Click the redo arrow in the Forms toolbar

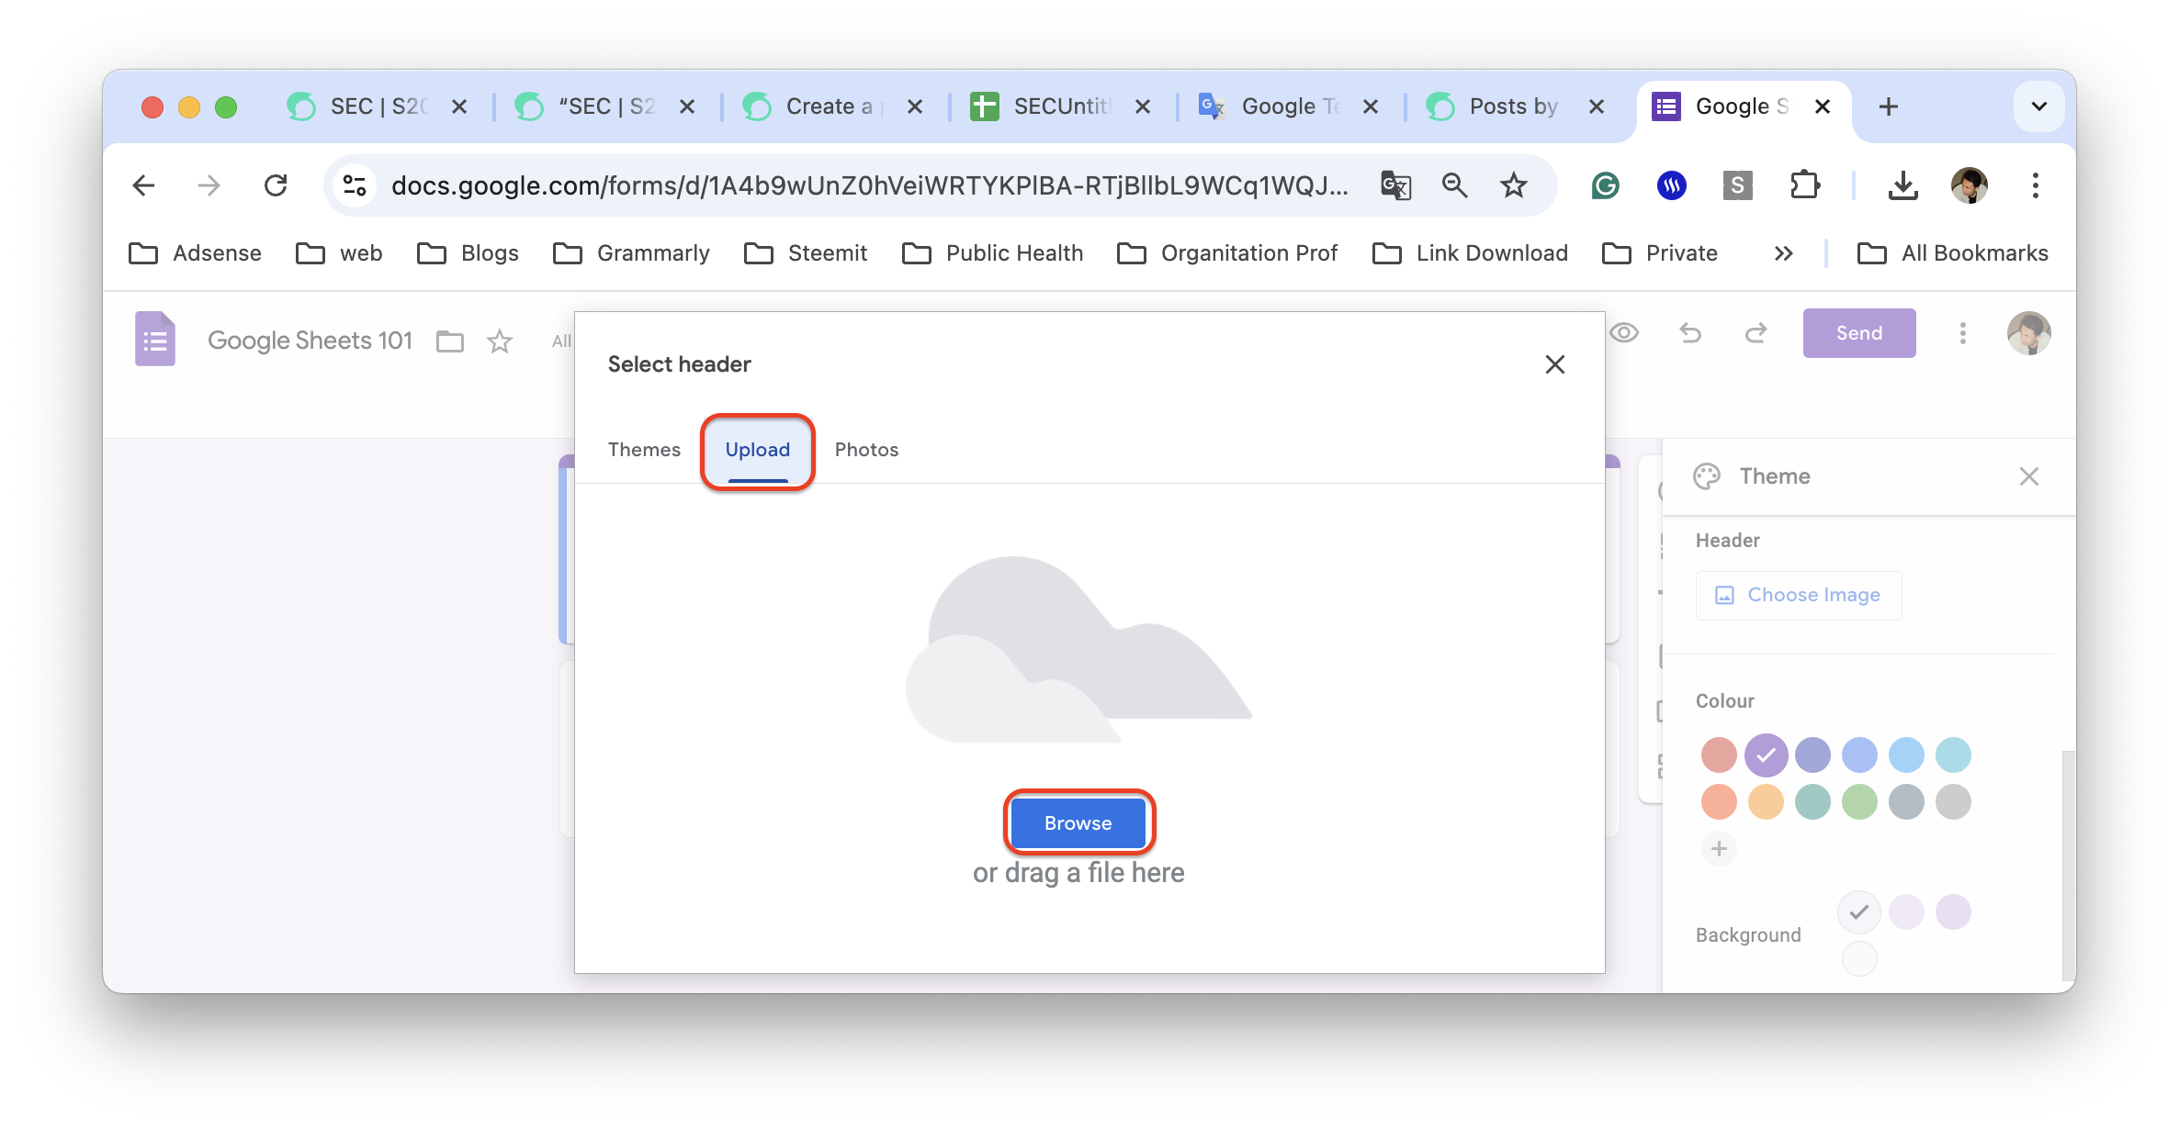(1756, 333)
